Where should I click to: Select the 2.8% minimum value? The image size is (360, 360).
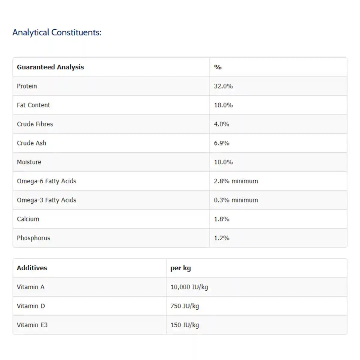(x=236, y=181)
